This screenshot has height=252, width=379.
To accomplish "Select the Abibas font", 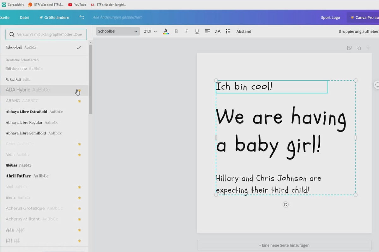I will 44,165.
